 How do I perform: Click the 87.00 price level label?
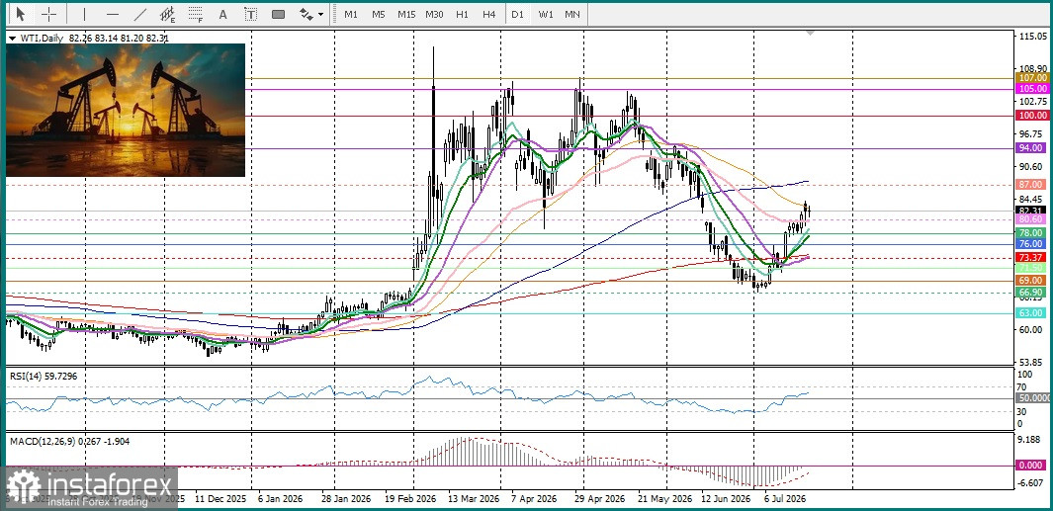coord(1033,184)
